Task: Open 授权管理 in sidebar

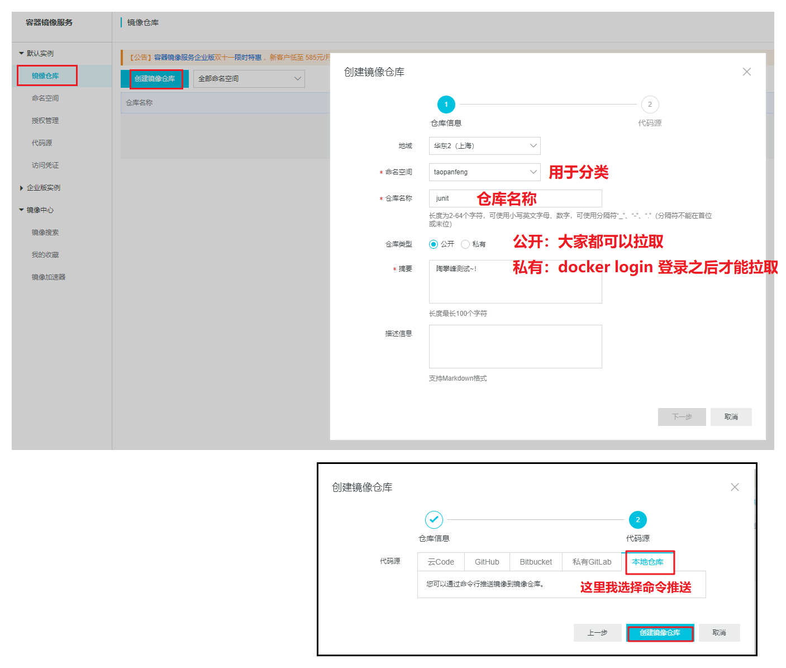Action: pyautogui.click(x=45, y=121)
